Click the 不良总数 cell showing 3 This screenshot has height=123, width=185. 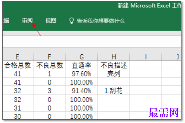[x=49, y=90]
